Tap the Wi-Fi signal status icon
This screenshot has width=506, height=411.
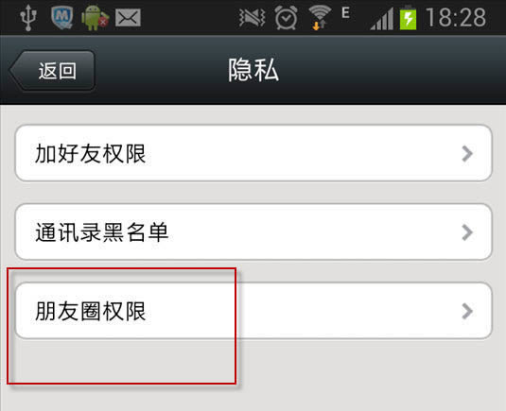click(x=320, y=18)
